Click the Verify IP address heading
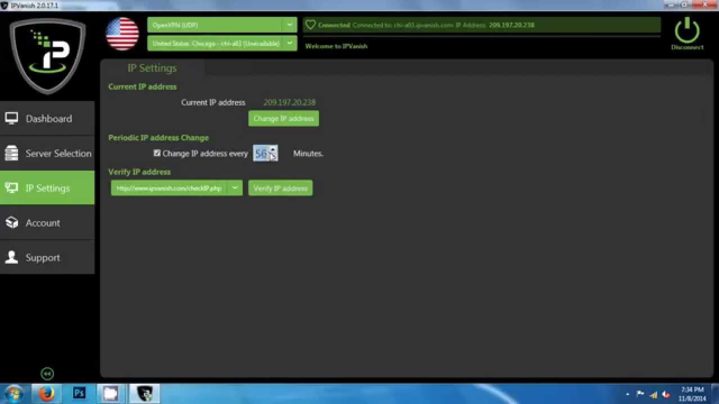 [x=139, y=172]
